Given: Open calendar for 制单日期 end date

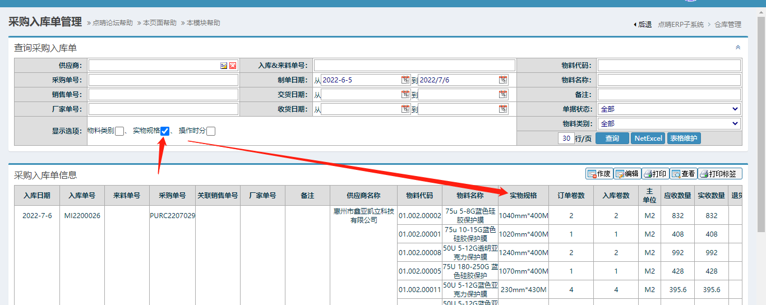Looking at the screenshot, I should click(503, 80).
